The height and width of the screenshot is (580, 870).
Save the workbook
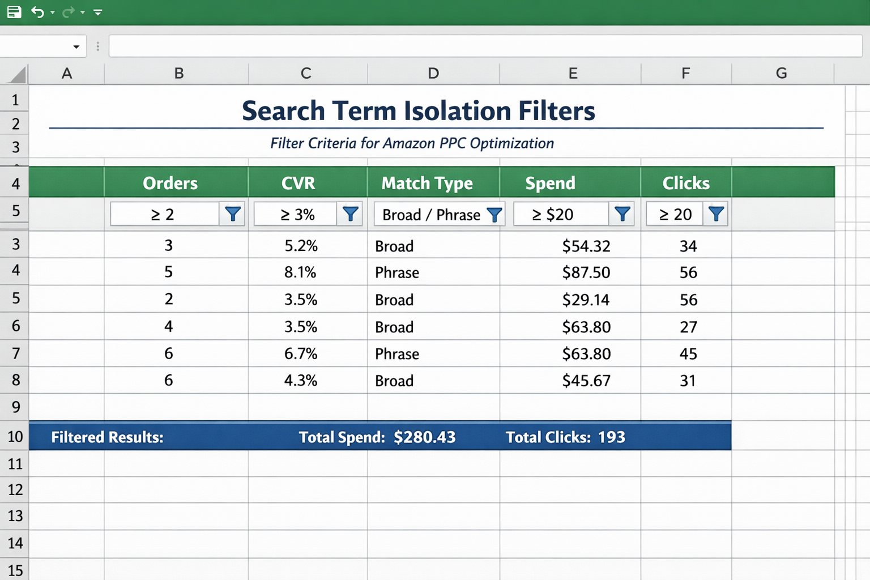point(14,11)
